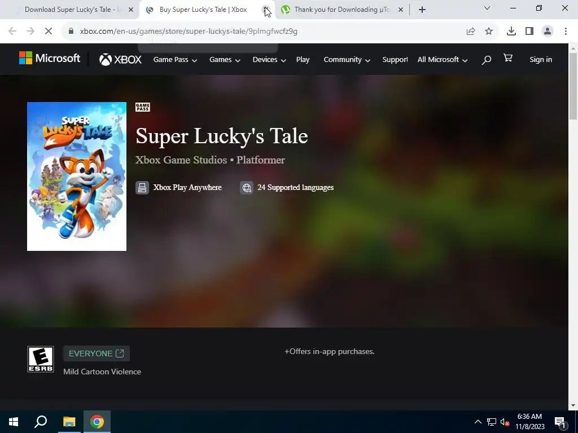Switch to Buy Super Lucky's Tale tab
This screenshot has height=433, width=578.
[203, 10]
